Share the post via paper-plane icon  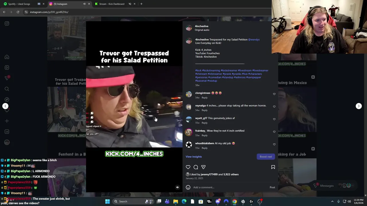click(203, 167)
